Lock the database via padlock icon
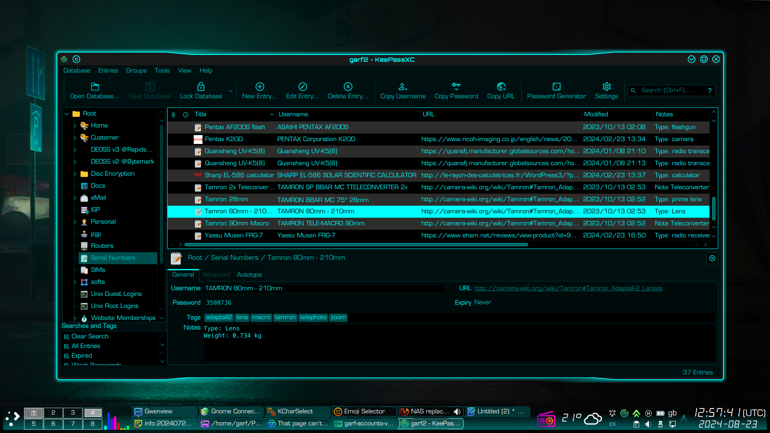This screenshot has height=433, width=770. click(201, 87)
